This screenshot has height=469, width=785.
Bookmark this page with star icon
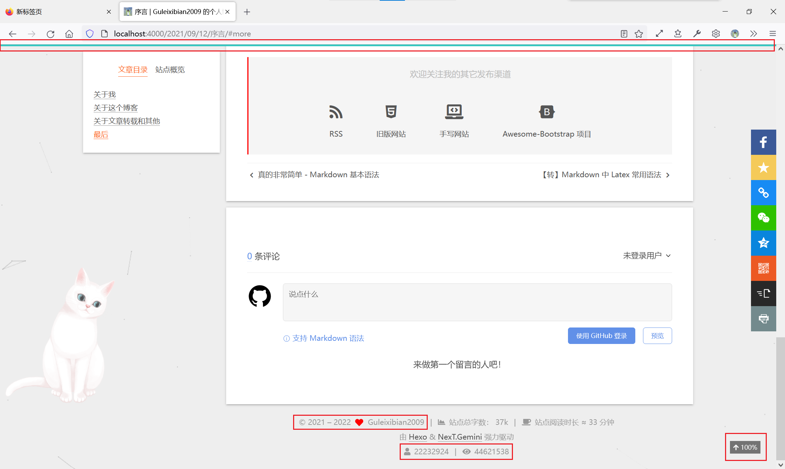639,34
